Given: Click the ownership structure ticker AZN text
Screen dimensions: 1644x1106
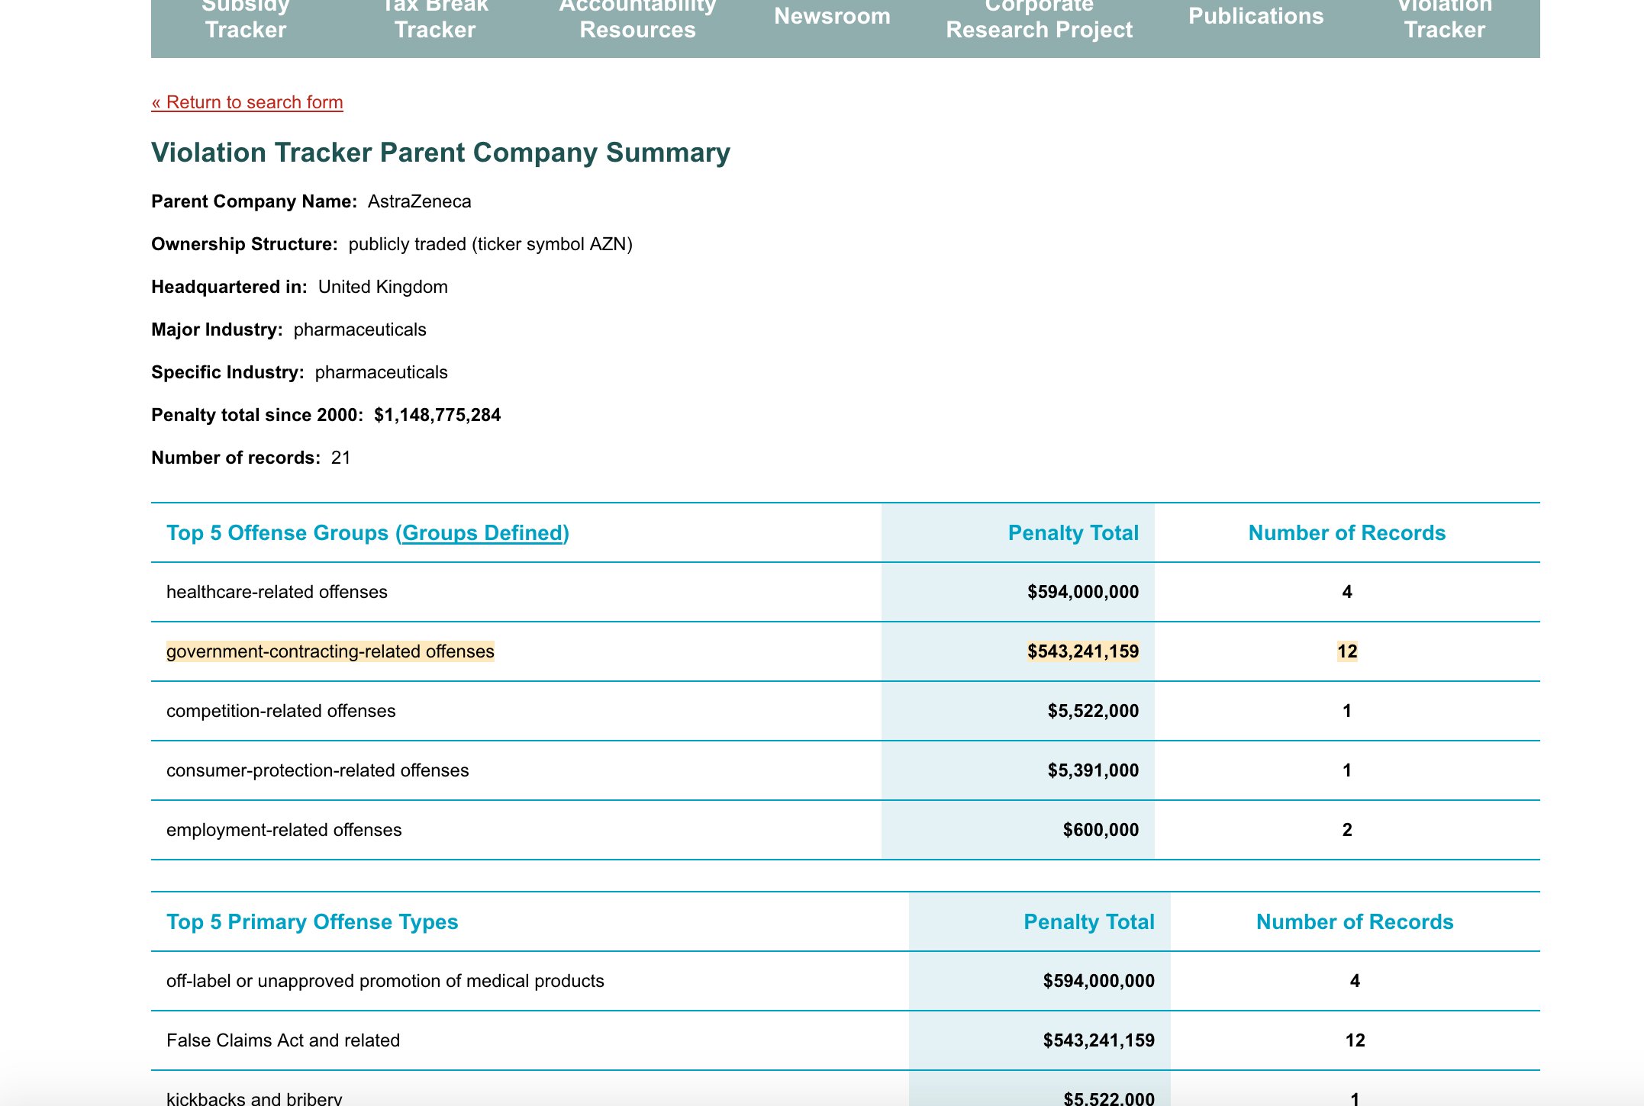Looking at the screenshot, I should pos(491,244).
